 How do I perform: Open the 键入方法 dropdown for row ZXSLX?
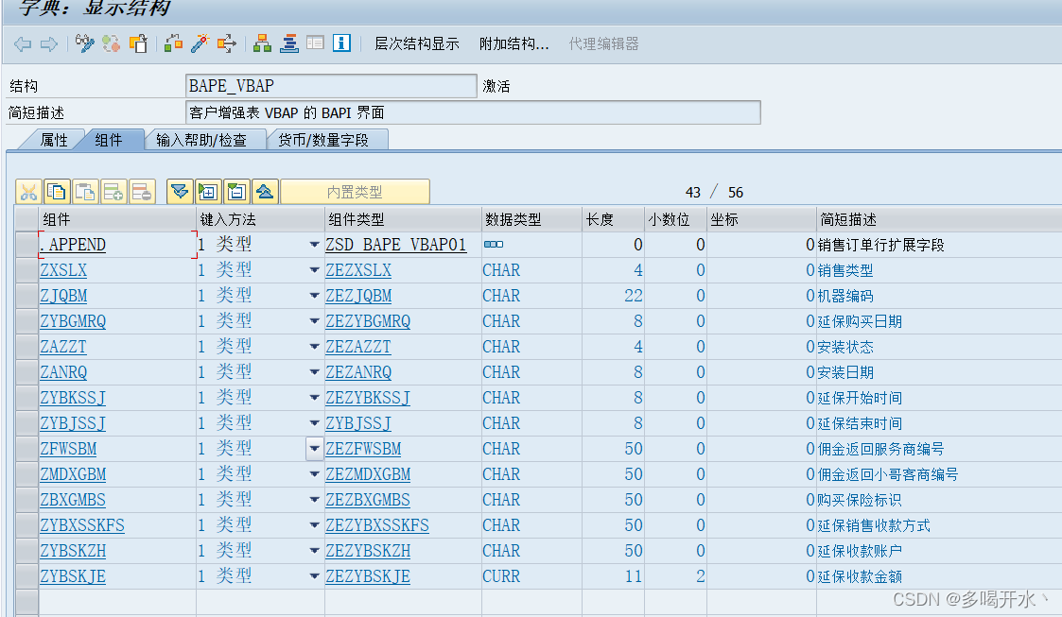[315, 269]
